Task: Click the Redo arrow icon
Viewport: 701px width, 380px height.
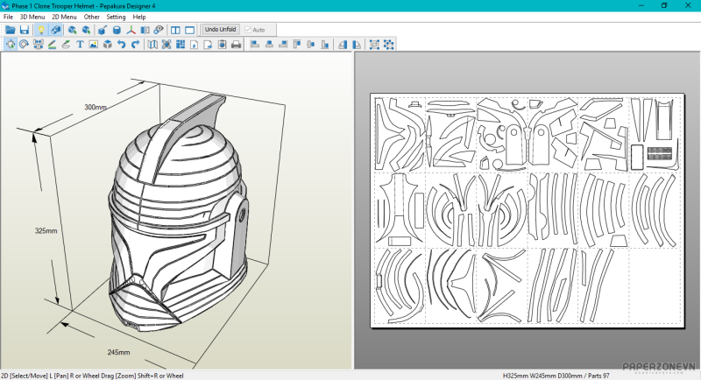Action: pyautogui.click(x=134, y=45)
